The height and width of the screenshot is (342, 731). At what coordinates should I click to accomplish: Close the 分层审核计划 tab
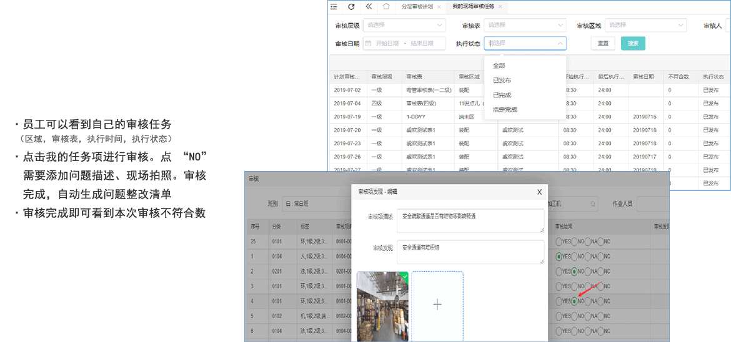pos(439,6)
